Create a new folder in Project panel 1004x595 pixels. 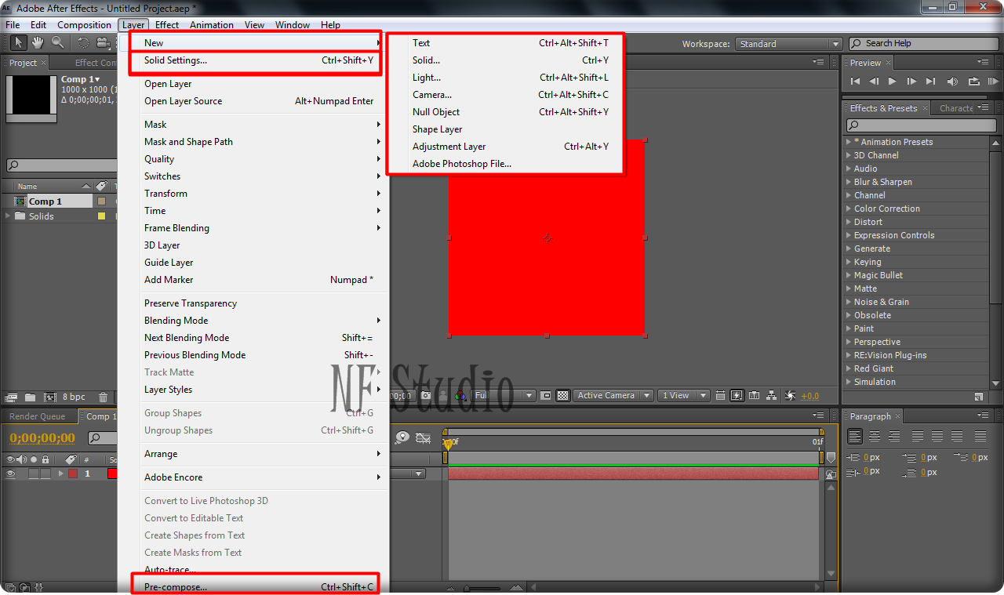(x=31, y=397)
